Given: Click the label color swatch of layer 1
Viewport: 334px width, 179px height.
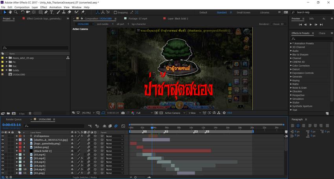Looking at the screenshot, I should 20,136.
